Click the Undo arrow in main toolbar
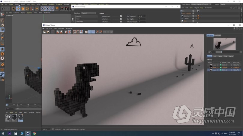This screenshot has width=243, height=136. point(3,9)
